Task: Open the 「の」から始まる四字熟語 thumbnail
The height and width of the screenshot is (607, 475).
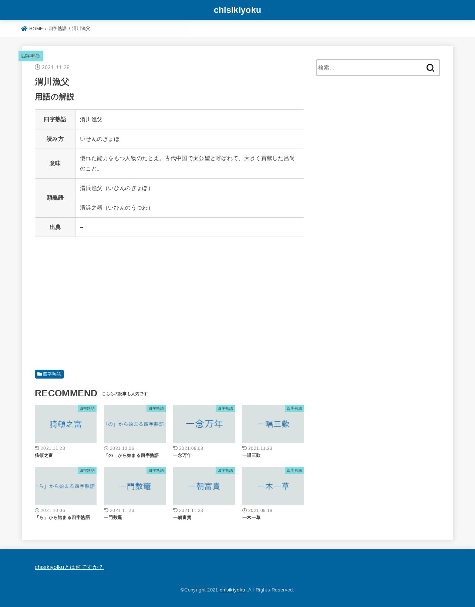Action: (x=135, y=424)
